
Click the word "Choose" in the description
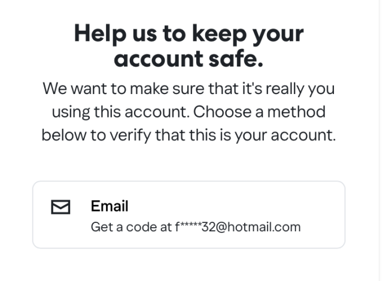pyautogui.click(x=222, y=112)
